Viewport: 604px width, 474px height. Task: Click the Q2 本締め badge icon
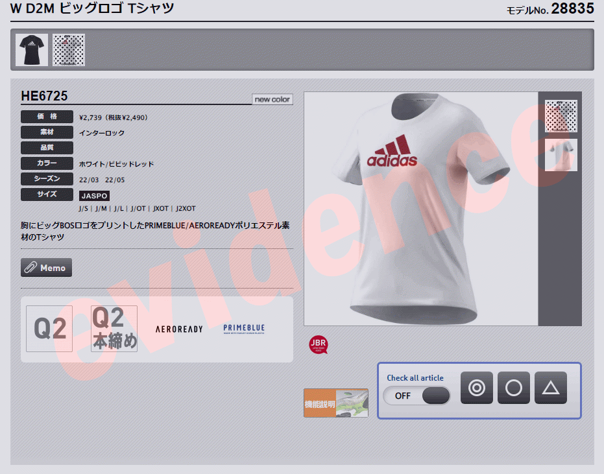[114, 329]
